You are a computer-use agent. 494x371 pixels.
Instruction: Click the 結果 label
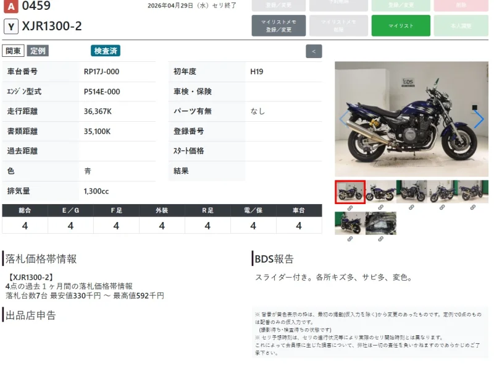pos(181,171)
